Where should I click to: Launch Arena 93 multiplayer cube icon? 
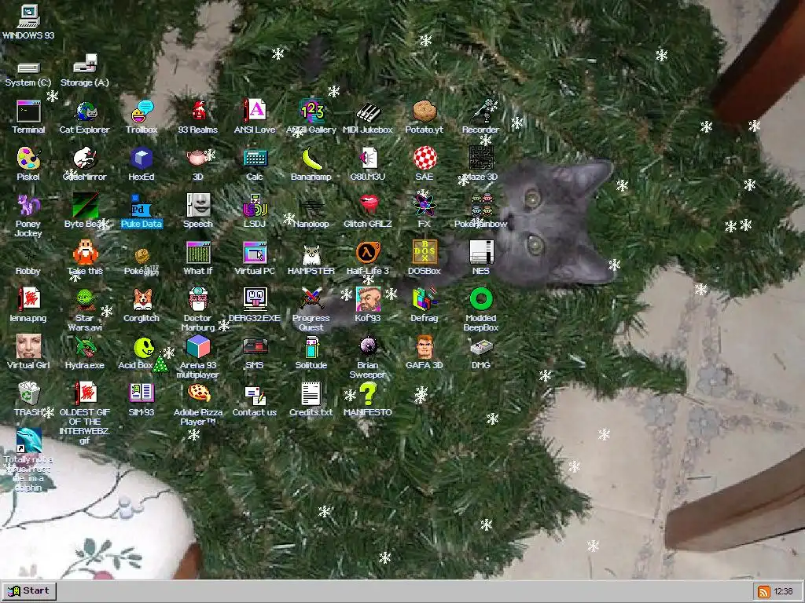click(198, 346)
